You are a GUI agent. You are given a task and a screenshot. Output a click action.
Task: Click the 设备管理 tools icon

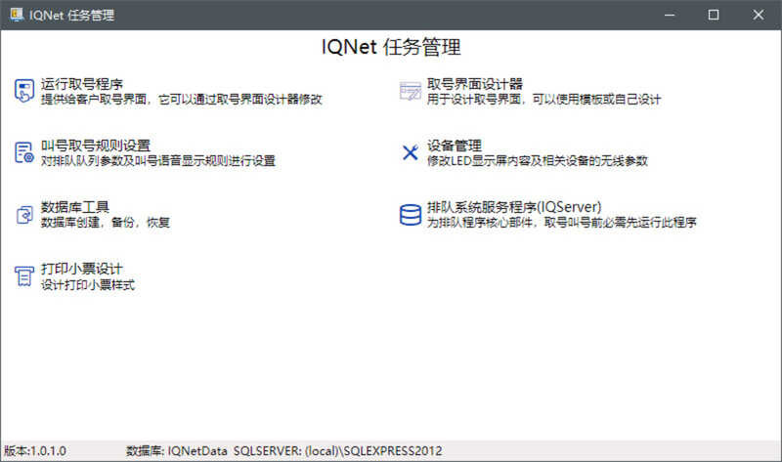coord(410,152)
